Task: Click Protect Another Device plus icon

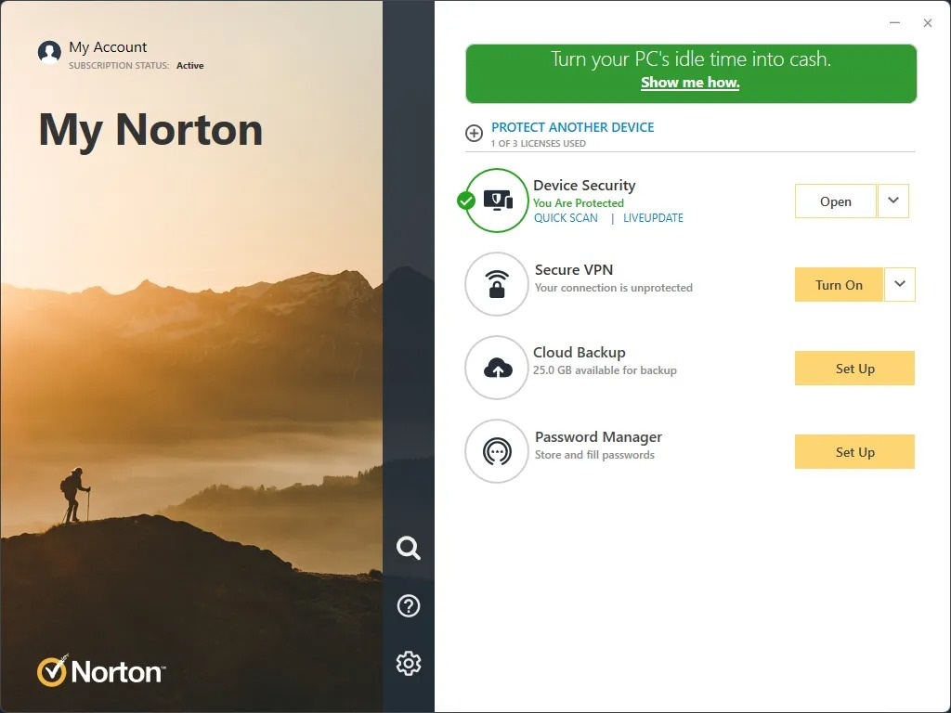Action: coord(474,133)
